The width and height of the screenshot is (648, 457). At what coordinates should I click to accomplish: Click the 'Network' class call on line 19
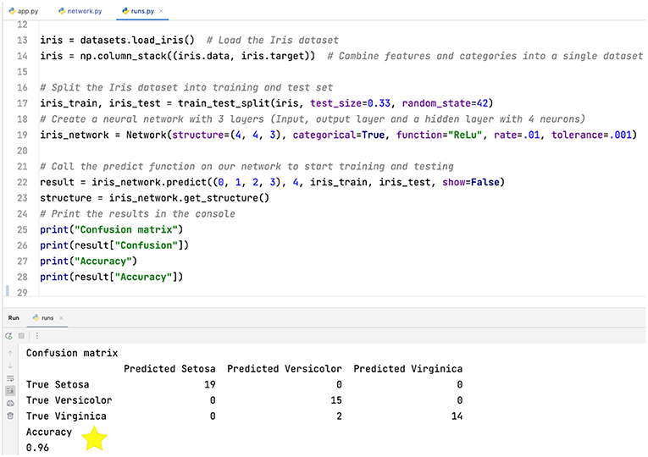point(147,135)
